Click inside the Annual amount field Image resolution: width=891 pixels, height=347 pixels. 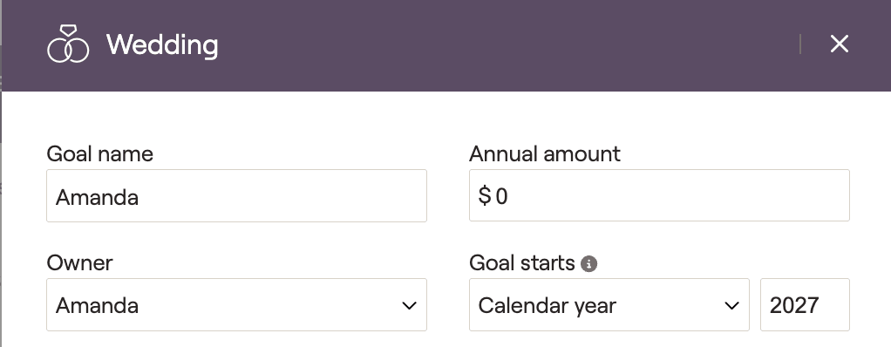tap(659, 195)
